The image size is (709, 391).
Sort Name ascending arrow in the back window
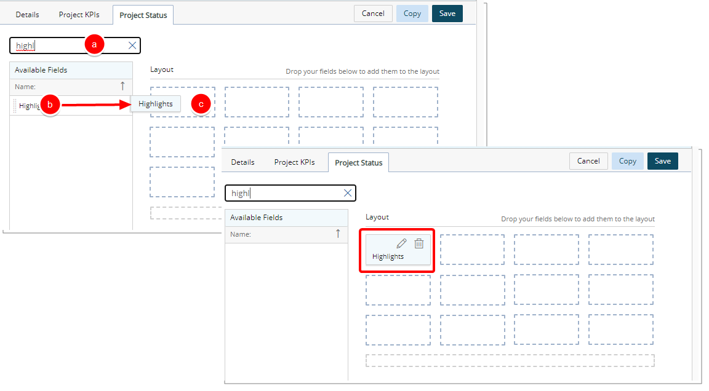coord(122,86)
